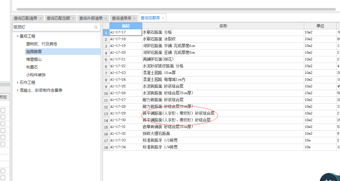Image resolution: width=340 pixels, height=181 pixels.
Task: Select the 查询定额库 tab
Action: point(150,18)
